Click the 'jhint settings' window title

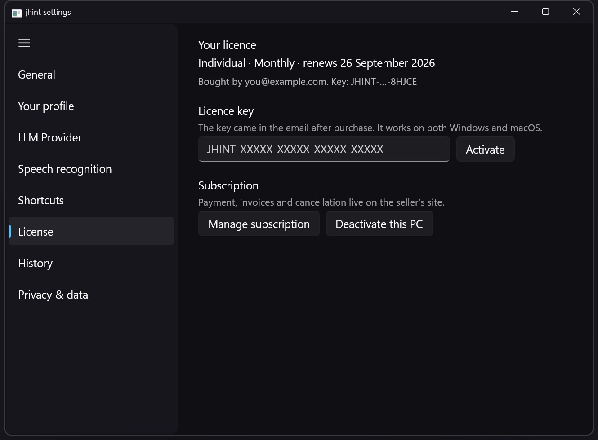coord(48,12)
